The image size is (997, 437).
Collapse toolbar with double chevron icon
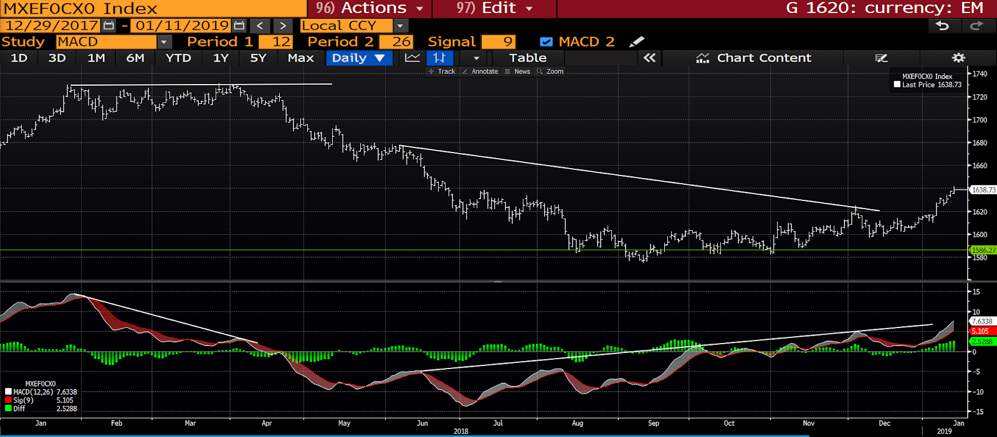click(x=649, y=58)
